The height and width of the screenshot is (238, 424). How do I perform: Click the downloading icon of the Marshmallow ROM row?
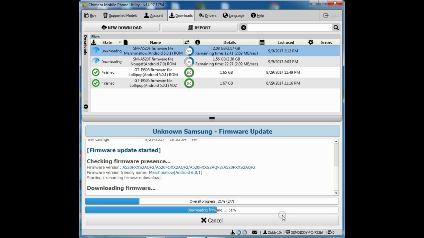(x=96, y=51)
